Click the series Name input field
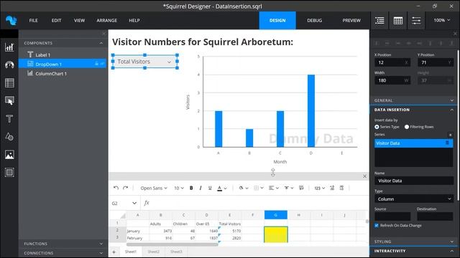 click(x=414, y=181)
